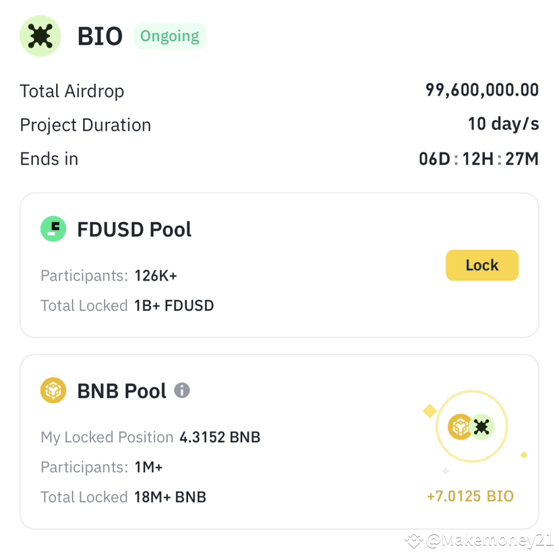Image resolution: width=559 pixels, height=555 pixels.
Task: Click Total Locked 18M+ BNB value
Action: (x=170, y=497)
